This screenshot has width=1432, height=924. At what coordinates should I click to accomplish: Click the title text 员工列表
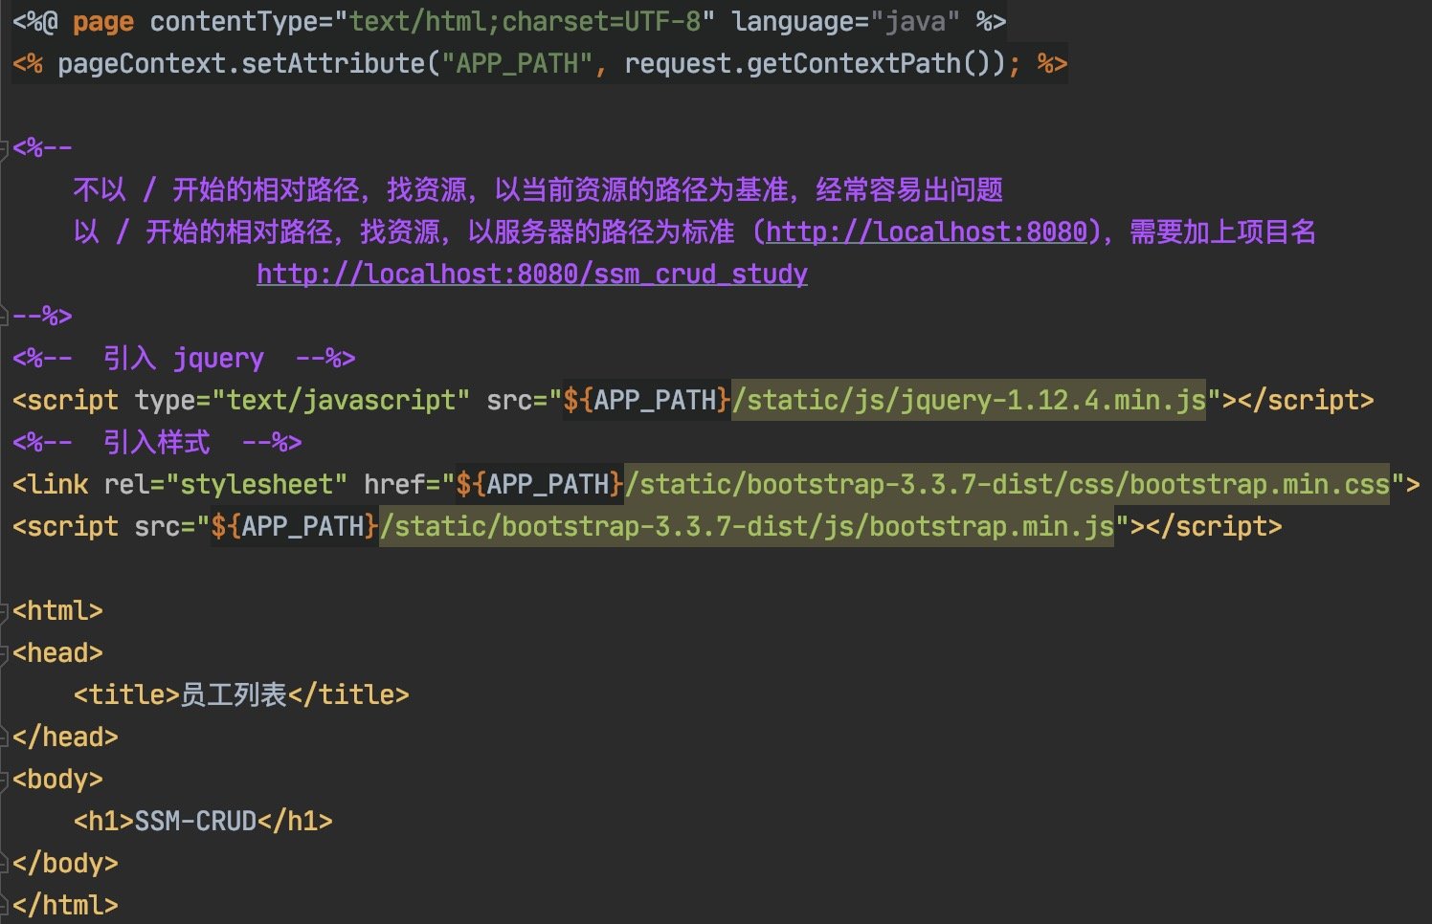234,695
